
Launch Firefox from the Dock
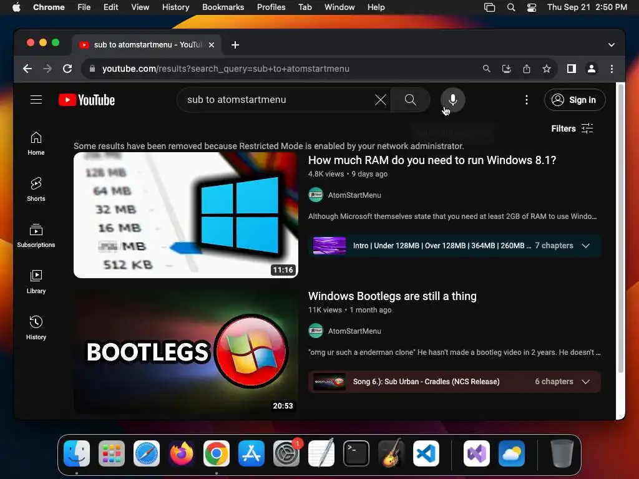pyautogui.click(x=182, y=453)
